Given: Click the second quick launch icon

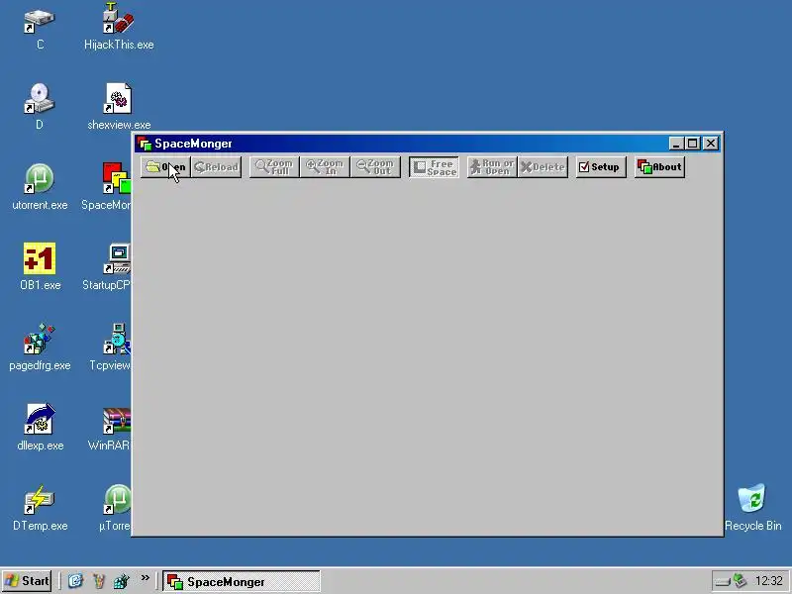Looking at the screenshot, I should [98, 581].
